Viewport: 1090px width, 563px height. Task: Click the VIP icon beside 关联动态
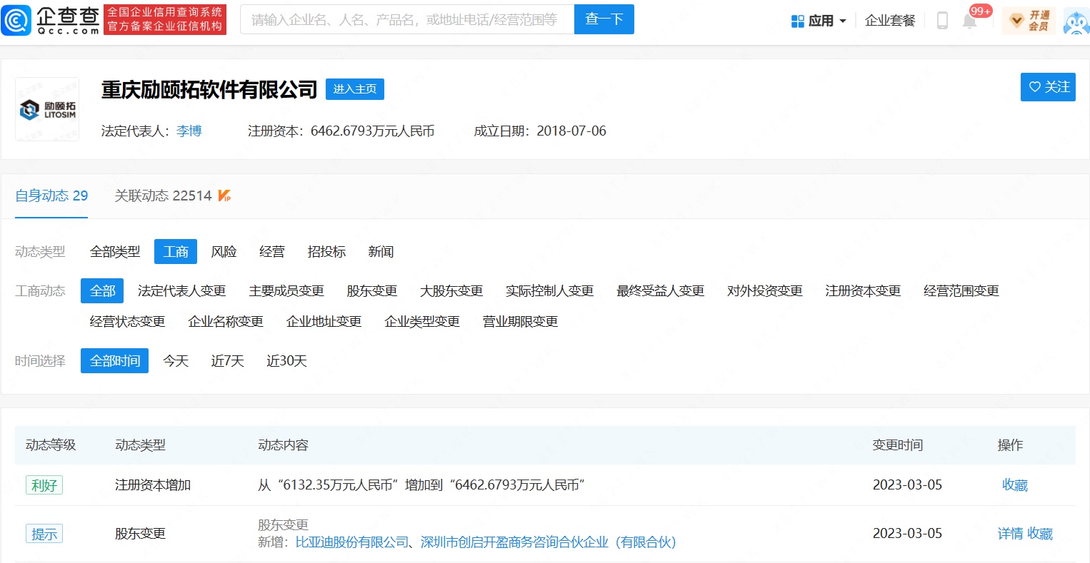click(x=224, y=196)
